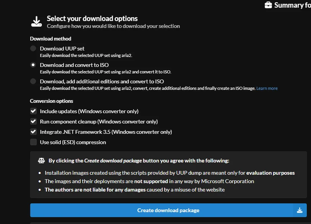
Task: Toggle Integrate .NET Framework 3.5 checkbox
Action: pos(34,132)
